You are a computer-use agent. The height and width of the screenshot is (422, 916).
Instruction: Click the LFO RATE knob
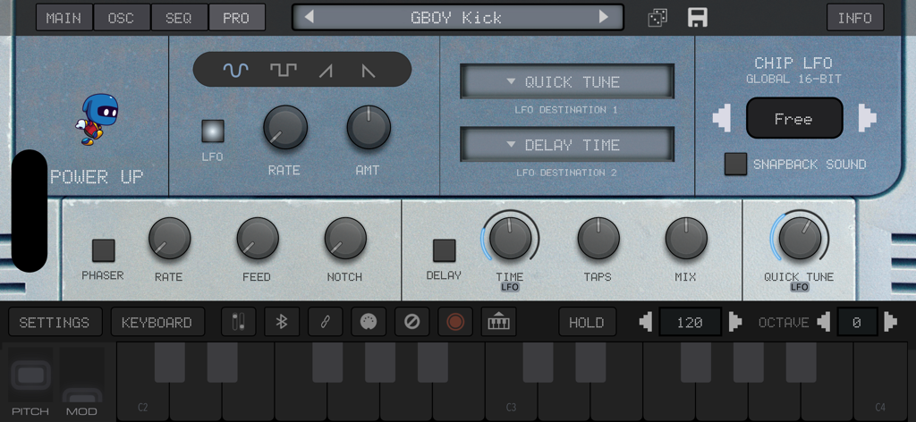click(x=285, y=127)
